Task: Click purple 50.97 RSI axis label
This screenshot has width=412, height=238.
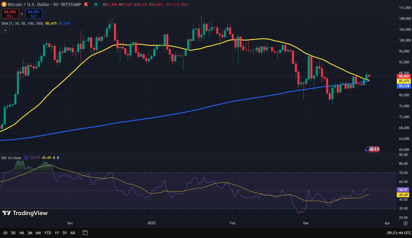Action: (x=403, y=190)
